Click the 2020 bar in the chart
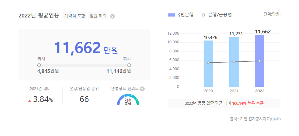Screen dimensions: 299x136 208,64
